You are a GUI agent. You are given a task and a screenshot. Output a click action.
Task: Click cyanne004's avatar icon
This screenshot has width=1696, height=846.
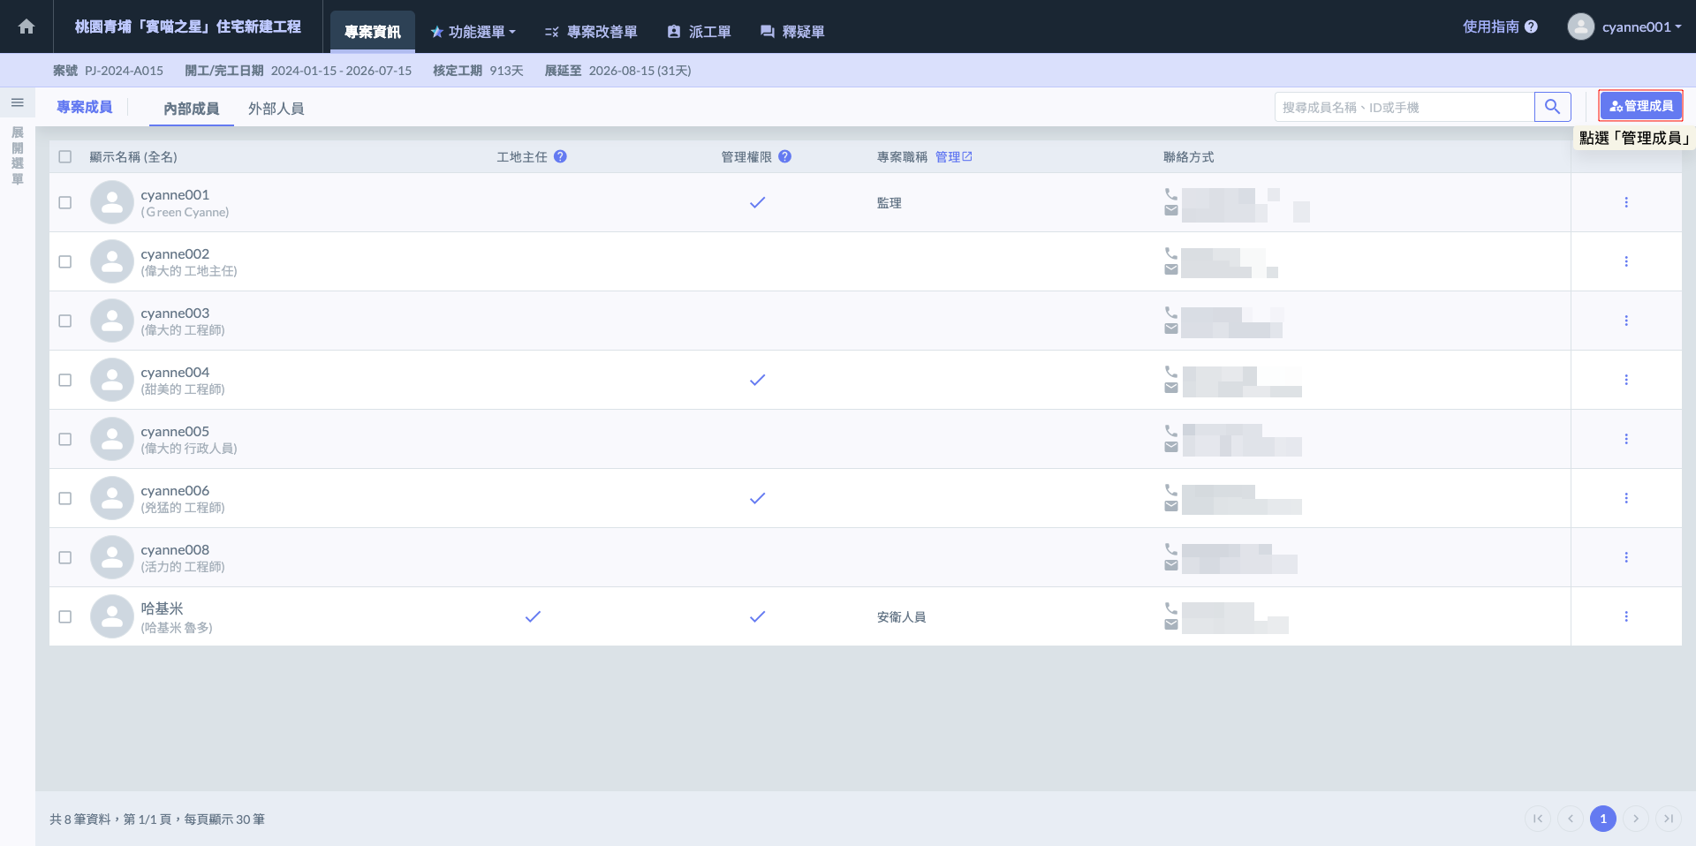pyautogui.click(x=112, y=380)
